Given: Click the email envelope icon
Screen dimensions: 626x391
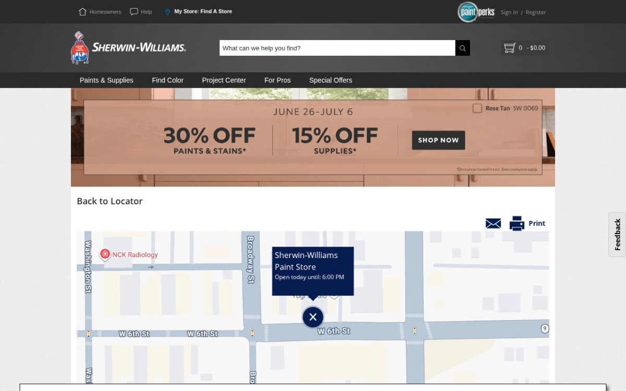Looking at the screenshot, I should [x=493, y=224].
